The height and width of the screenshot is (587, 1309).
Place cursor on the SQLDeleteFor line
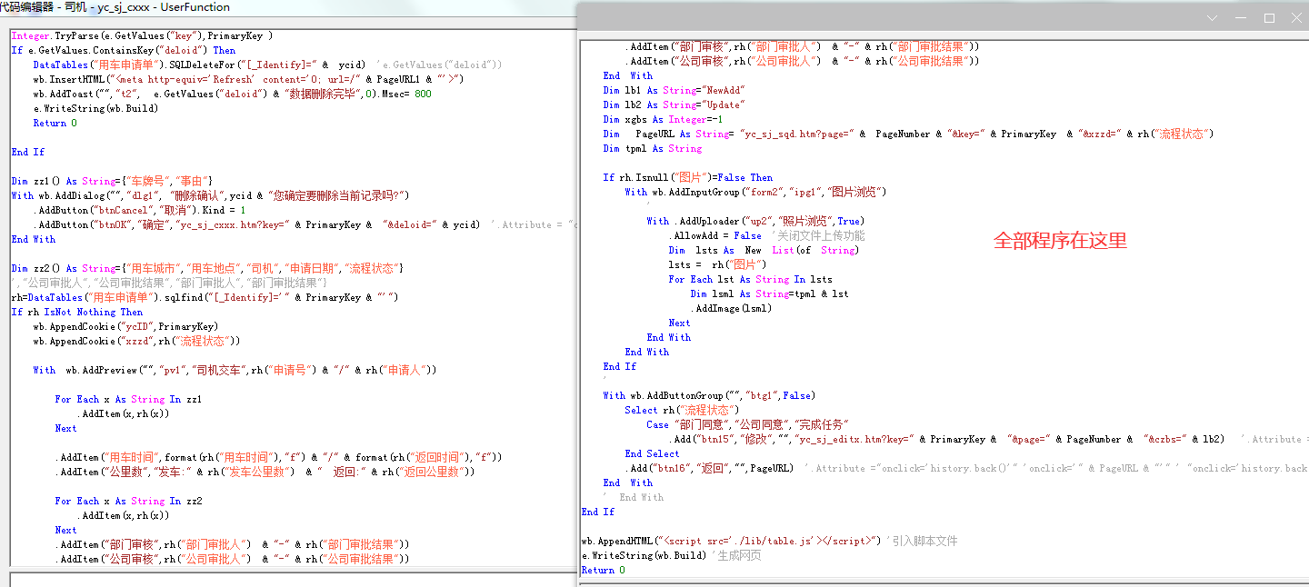tap(267, 65)
